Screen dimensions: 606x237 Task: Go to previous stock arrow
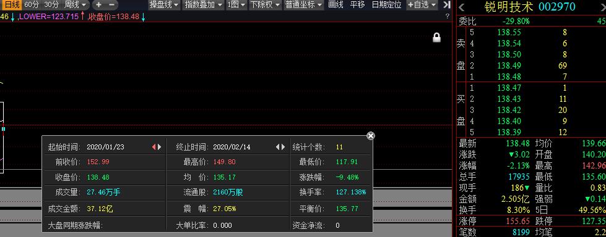point(462,7)
